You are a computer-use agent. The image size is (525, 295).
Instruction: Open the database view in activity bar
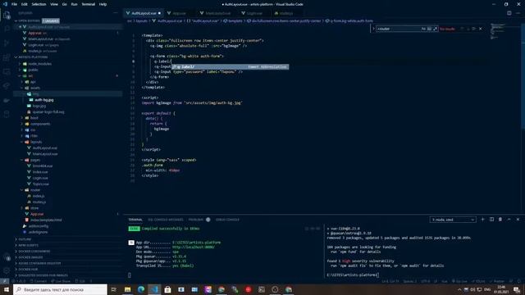click(7, 115)
